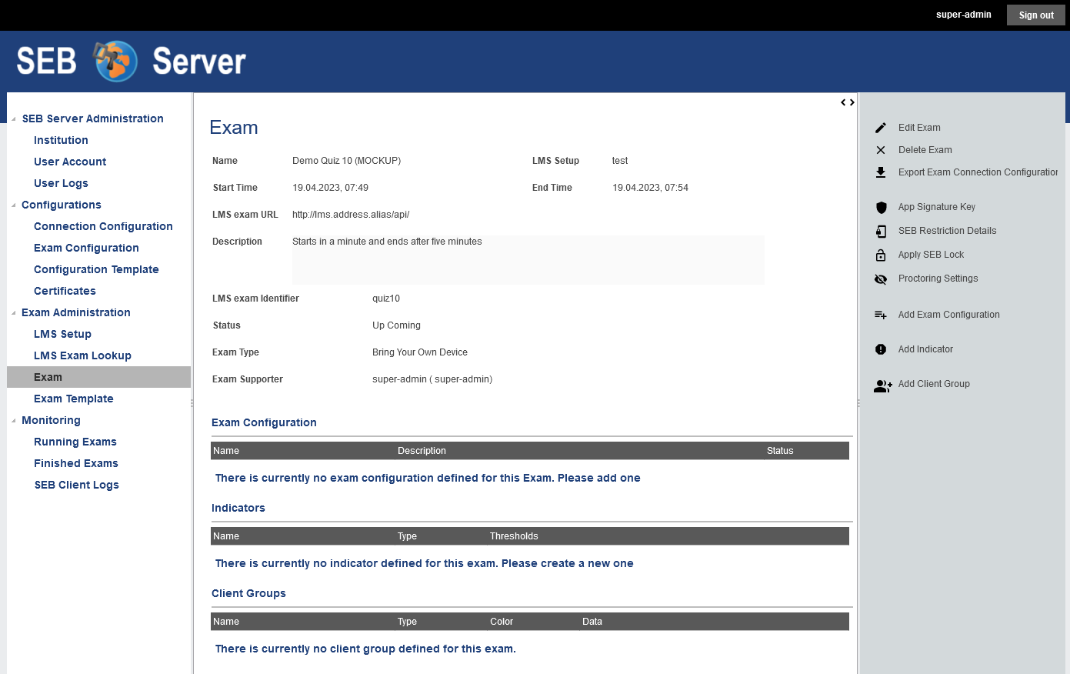Click the Add Client Group person icon
Screen dimensions: 1070x674
pos(882,385)
